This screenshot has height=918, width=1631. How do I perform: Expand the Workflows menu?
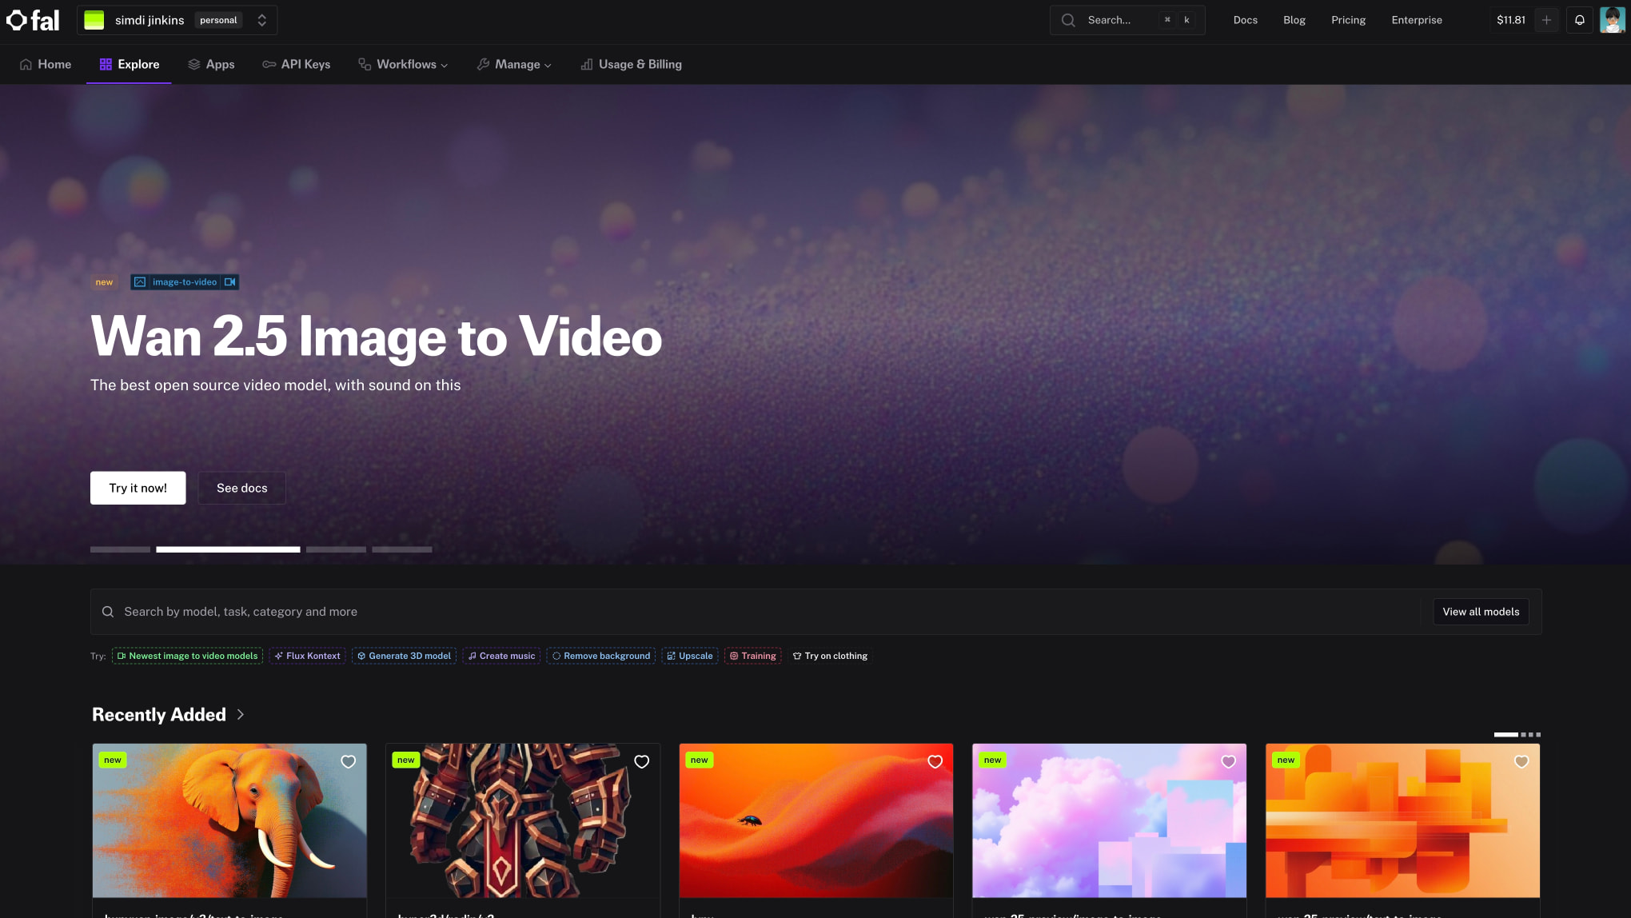[x=403, y=64]
